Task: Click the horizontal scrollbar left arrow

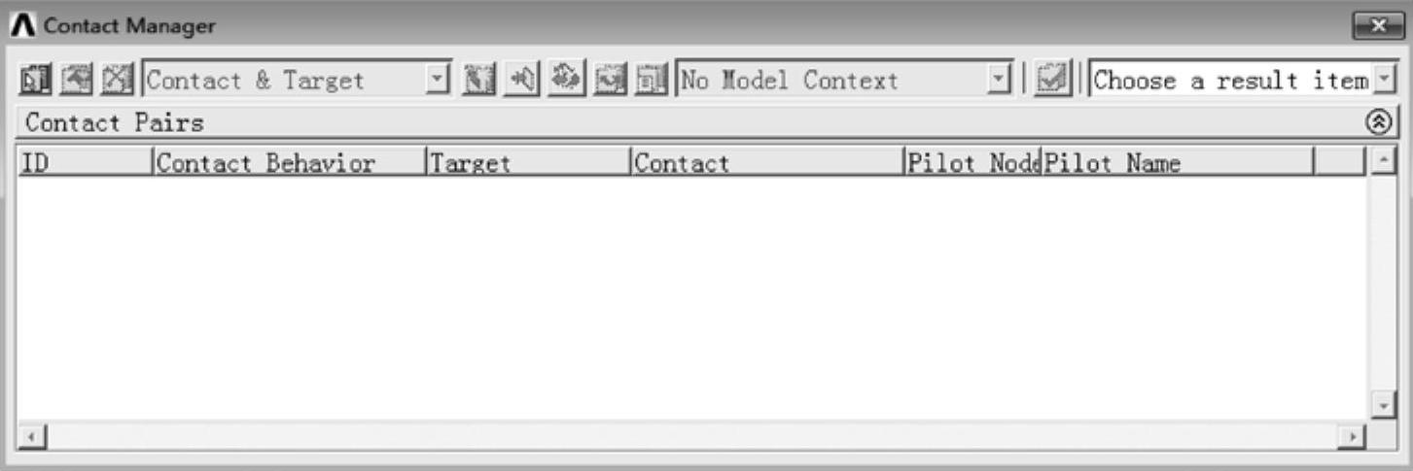Action: point(32,438)
